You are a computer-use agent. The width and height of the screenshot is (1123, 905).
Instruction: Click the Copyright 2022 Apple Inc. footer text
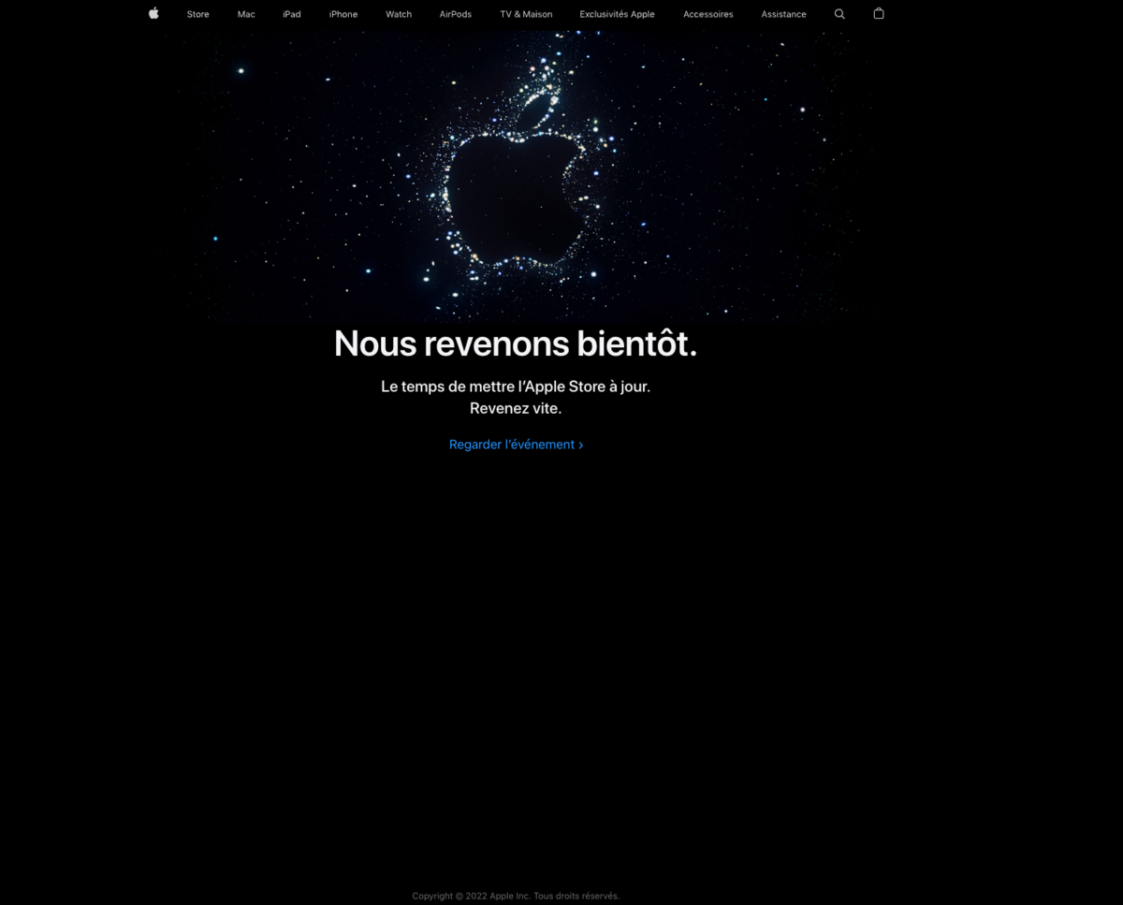pyautogui.click(x=516, y=896)
